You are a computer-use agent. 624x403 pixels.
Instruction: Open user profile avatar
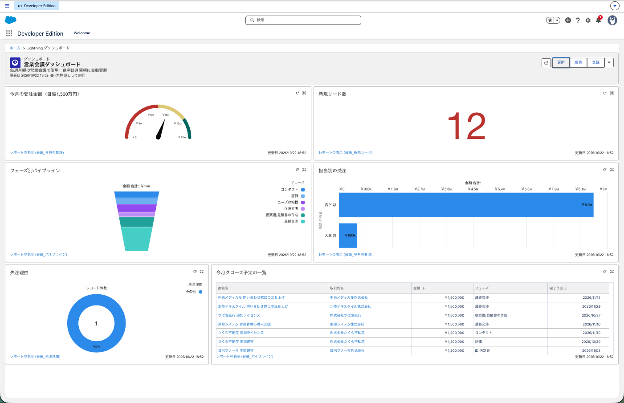(612, 20)
